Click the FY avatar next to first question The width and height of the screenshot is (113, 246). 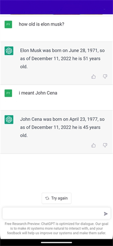(x=8, y=24)
